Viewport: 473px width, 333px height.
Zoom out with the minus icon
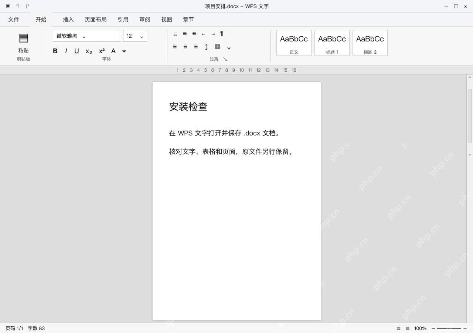433,328
